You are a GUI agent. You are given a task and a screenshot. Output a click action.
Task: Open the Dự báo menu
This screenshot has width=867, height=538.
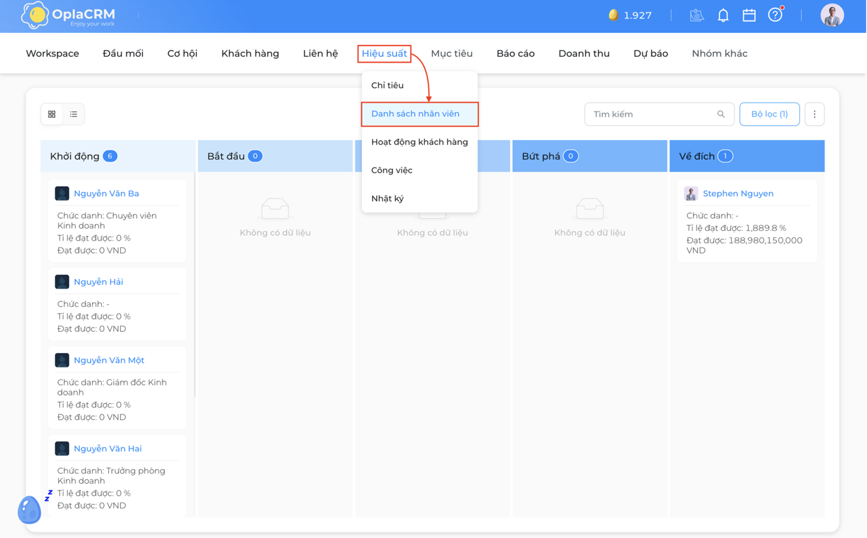650,53
